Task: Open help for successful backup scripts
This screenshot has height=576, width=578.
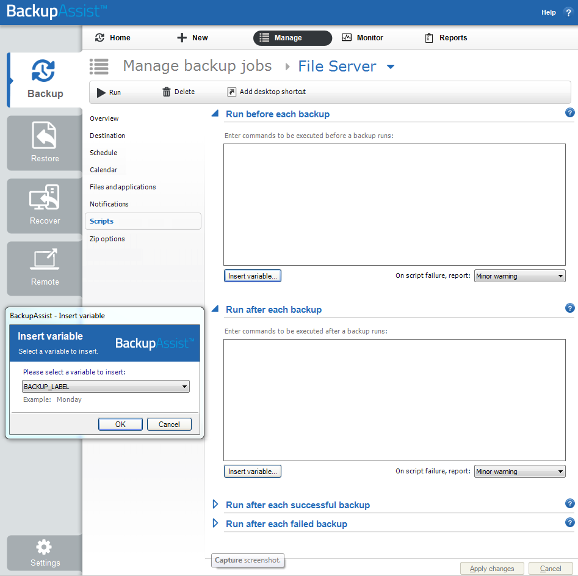Action: coord(569,503)
